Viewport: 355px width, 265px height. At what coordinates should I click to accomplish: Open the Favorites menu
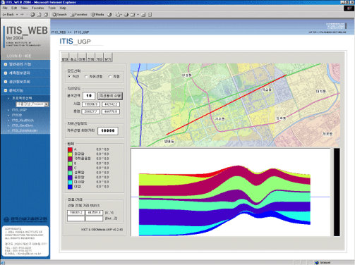37,8
